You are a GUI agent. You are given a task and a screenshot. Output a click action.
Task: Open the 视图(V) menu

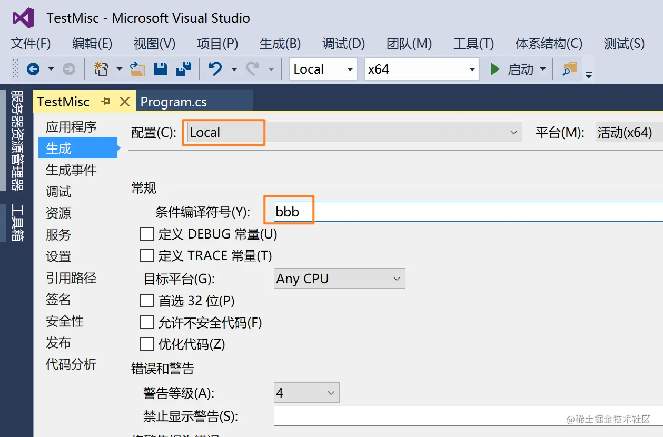154,44
